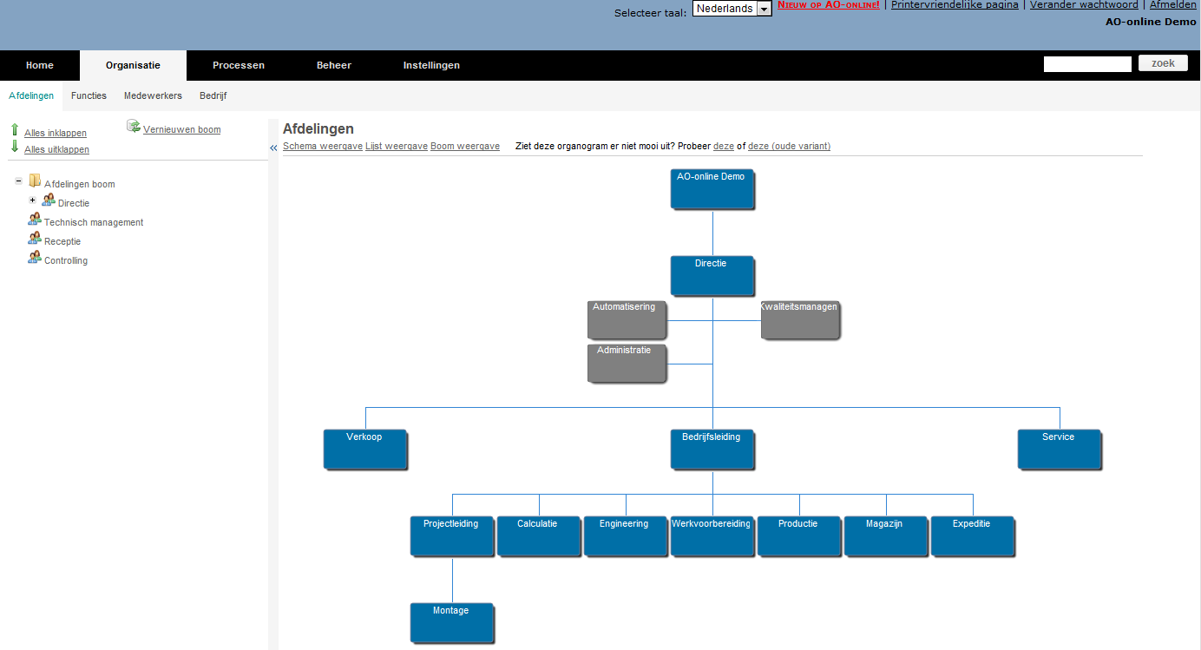Select Technisch management in the tree

94,223
